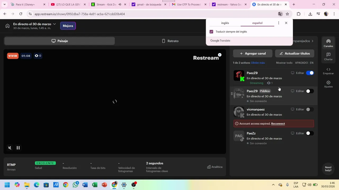Unmute the stream preview audio
This screenshot has height=190, width=339.
(x=10, y=148)
